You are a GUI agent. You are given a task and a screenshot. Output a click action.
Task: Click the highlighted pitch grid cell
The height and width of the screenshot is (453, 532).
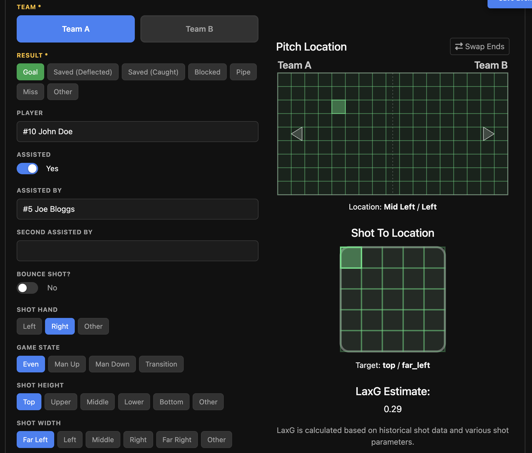[339, 107]
